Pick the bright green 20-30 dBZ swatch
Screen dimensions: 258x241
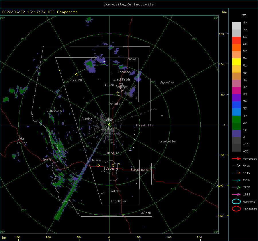coord(236,119)
